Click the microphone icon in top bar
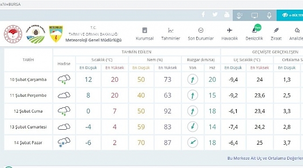This screenshot has height=168, width=303. (x=269, y=15)
